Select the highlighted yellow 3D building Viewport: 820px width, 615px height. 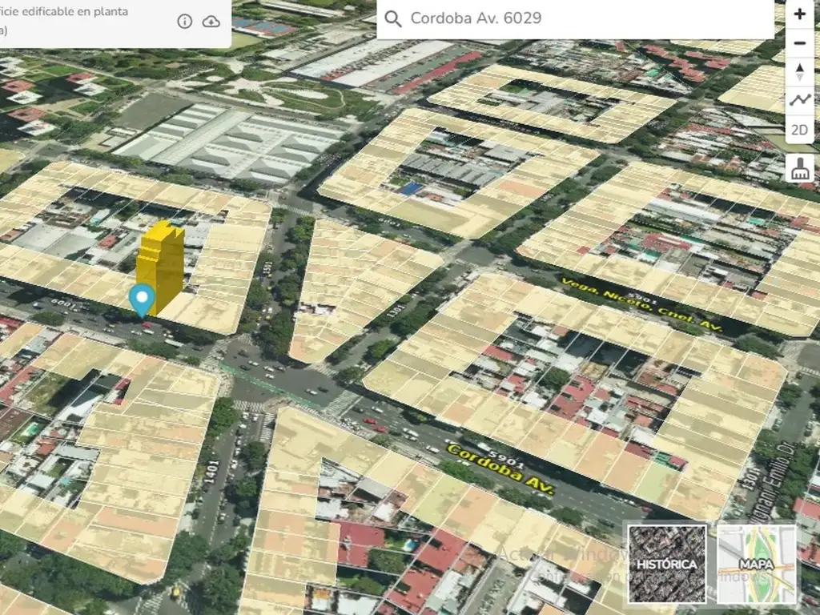pyautogui.click(x=163, y=264)
